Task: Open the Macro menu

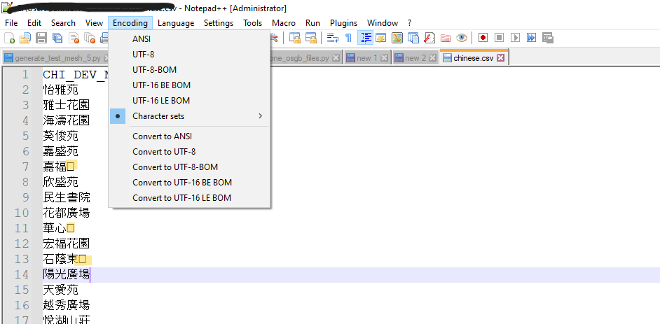Action: coord(284,22)
